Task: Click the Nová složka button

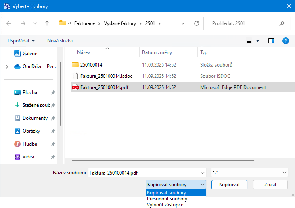Action: point(60,41)
